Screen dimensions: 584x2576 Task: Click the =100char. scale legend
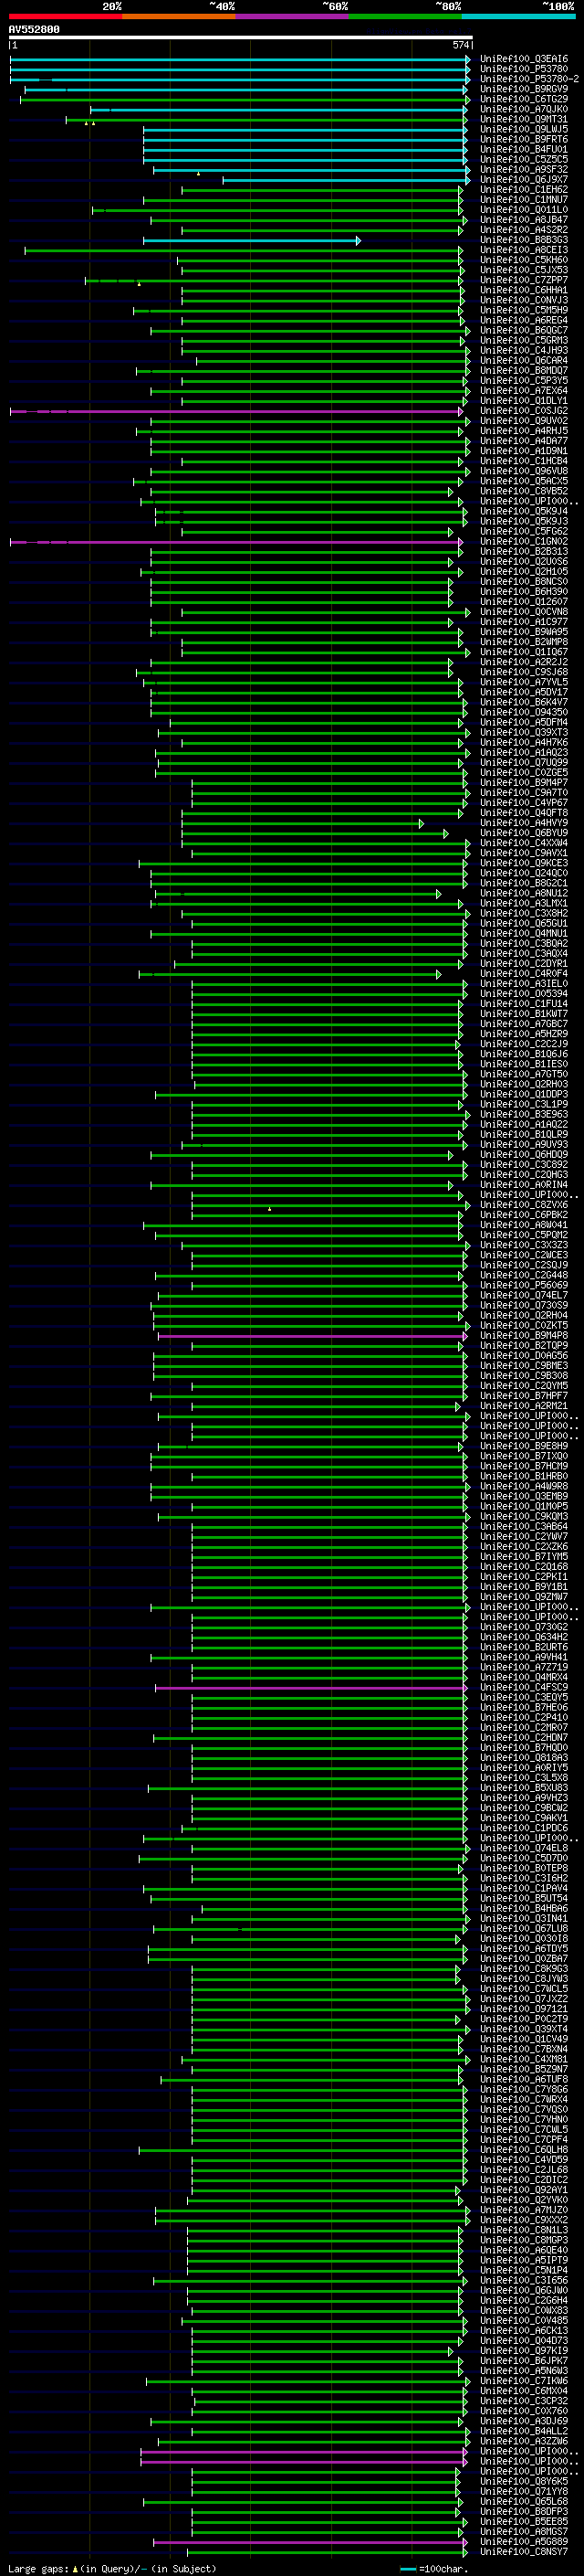[x=433, y=2568]
